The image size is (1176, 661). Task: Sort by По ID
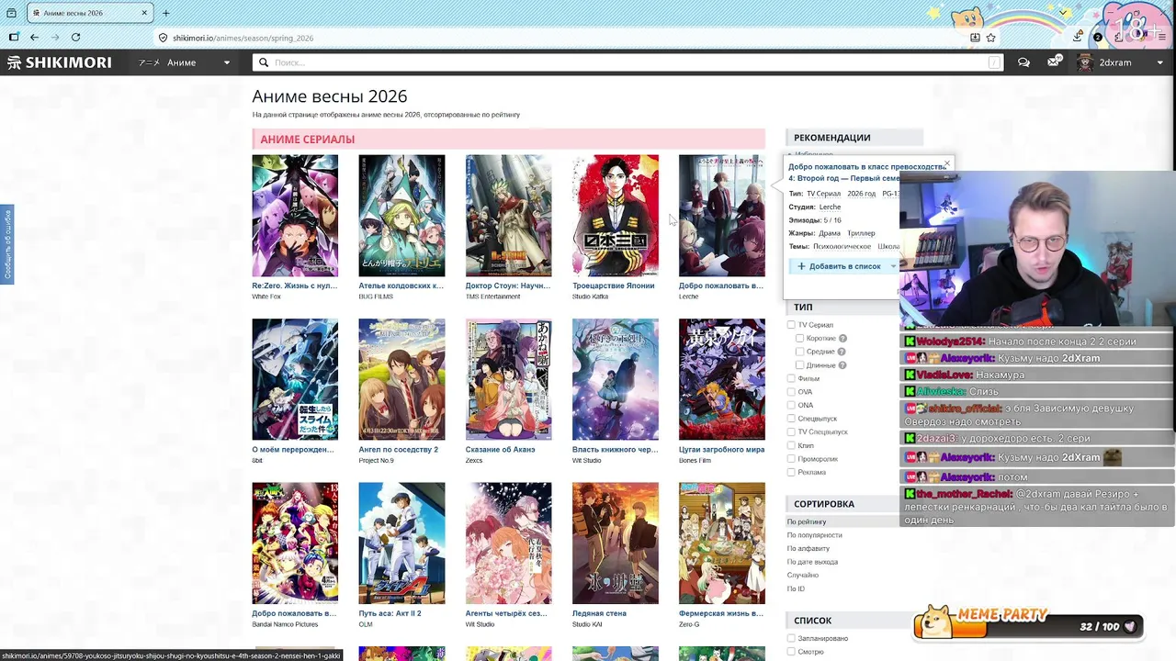click(x=796, y=588)
